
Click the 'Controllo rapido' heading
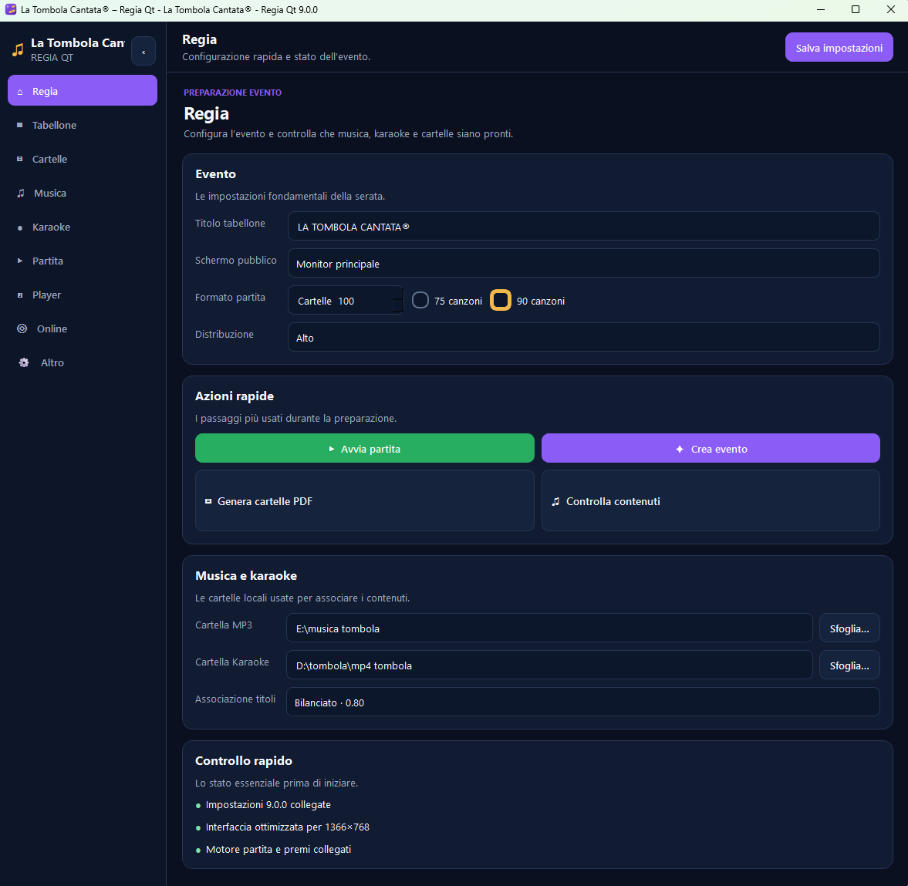tap(244, 761)
